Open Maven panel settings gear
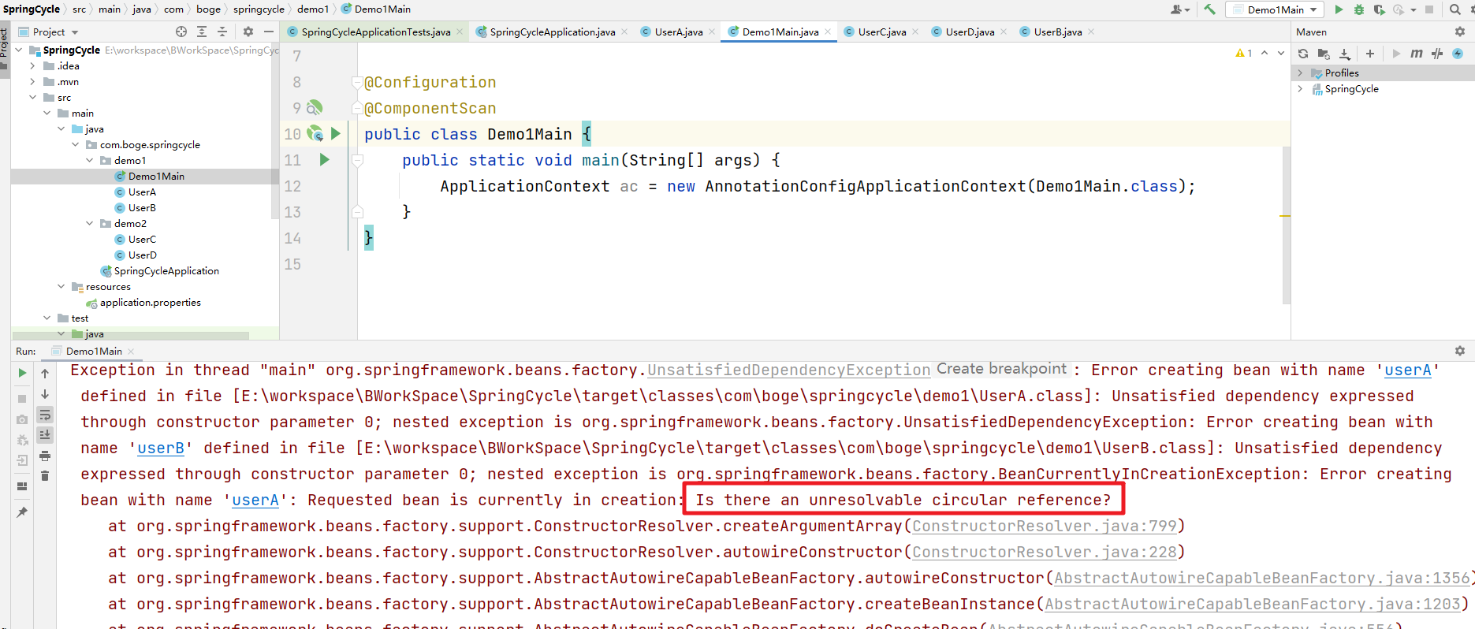1475x629 pixels. (x=1459, y=32)
